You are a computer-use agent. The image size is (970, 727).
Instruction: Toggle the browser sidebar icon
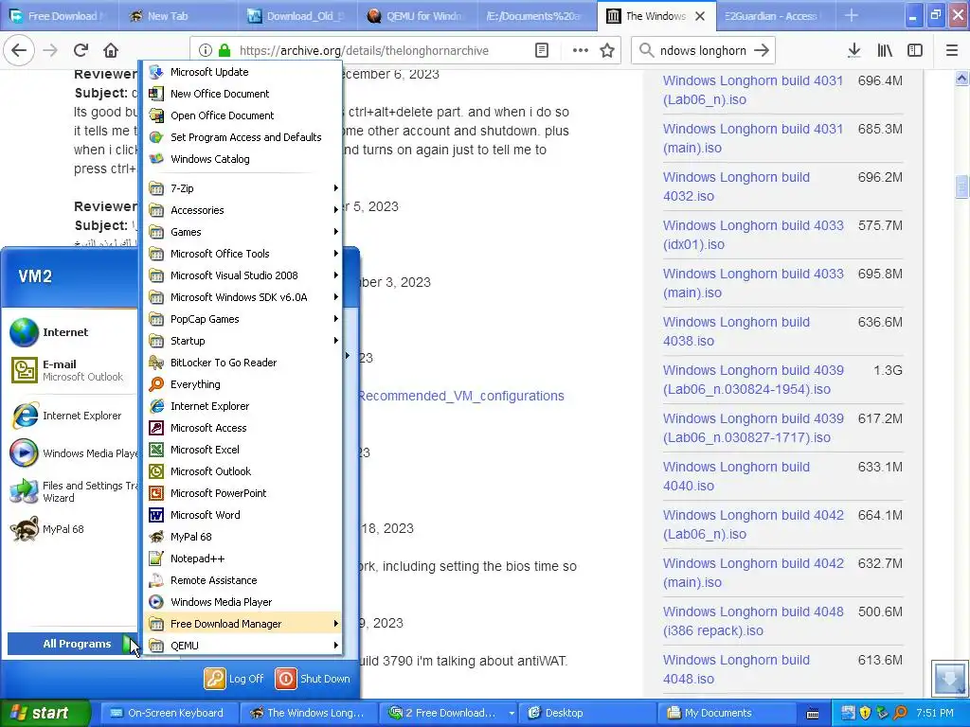(915, 51)
